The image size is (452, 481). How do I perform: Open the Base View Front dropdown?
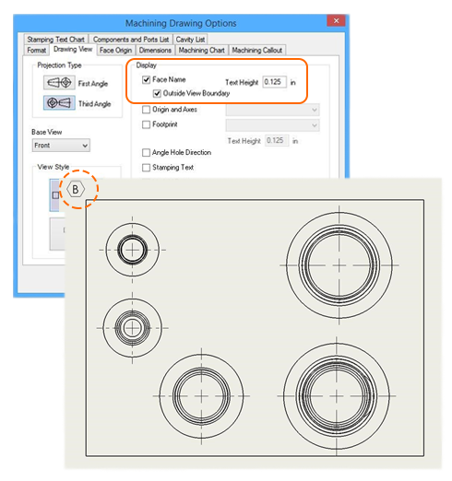(x=61, y=146)
